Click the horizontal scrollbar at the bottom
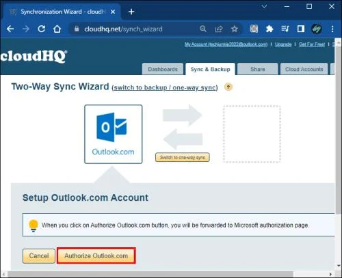 click(x=150, y=274)
